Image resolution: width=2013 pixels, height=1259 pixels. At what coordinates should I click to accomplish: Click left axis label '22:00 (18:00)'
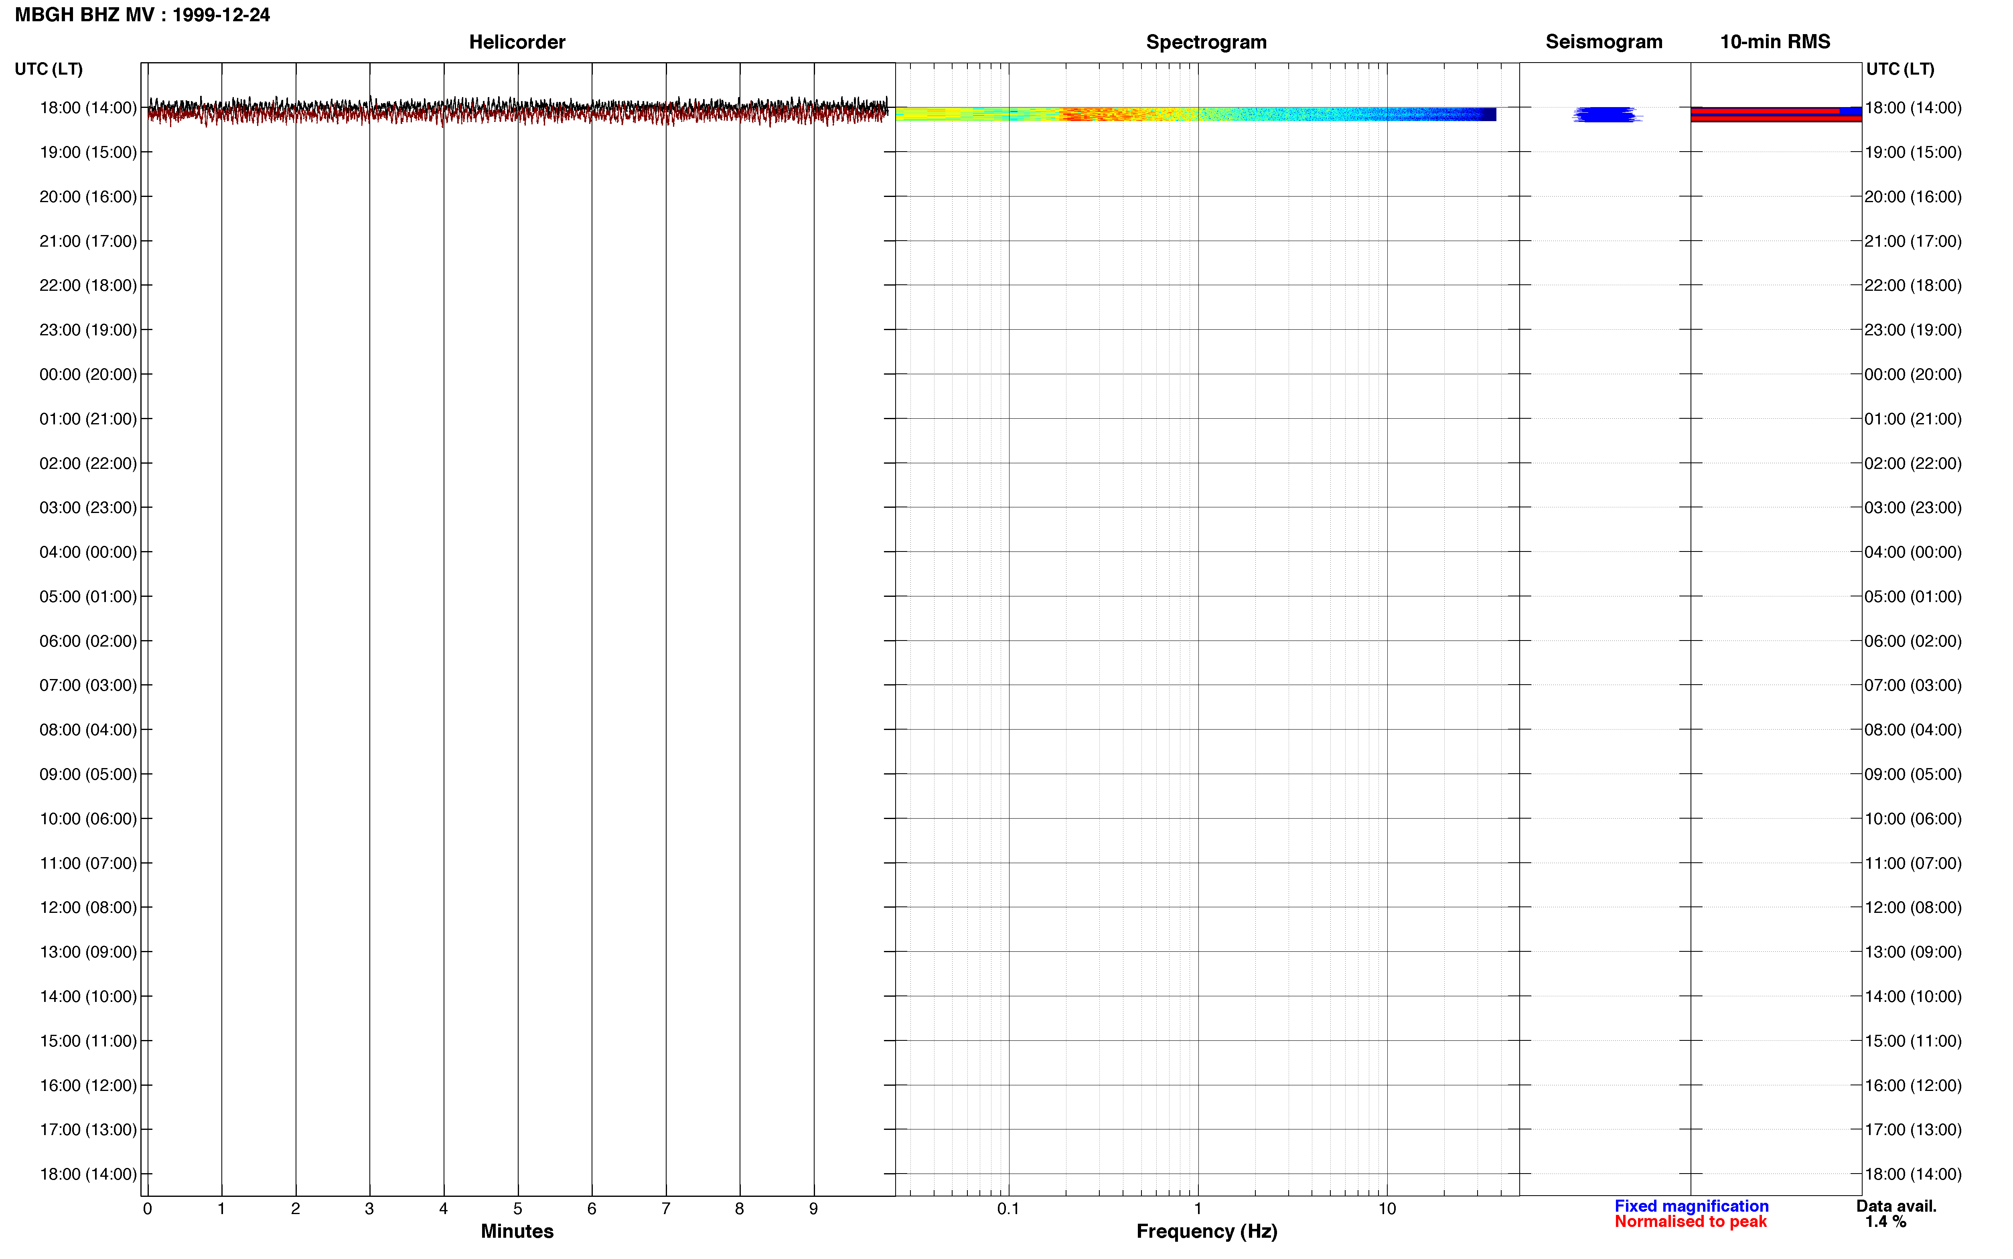coord(88,286)
